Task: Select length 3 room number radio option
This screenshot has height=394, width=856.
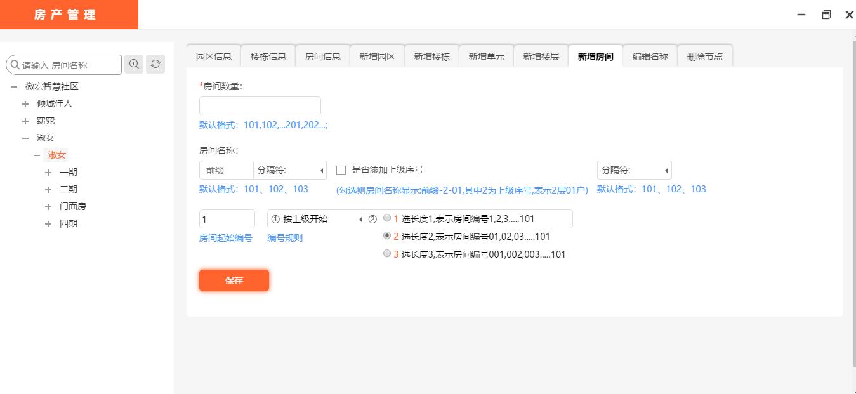Action: [x=387, y=254]
